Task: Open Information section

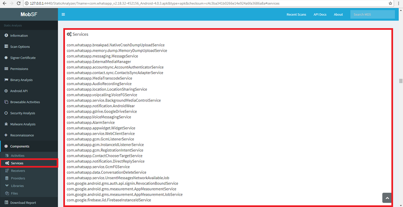Action: coord(29,35)
